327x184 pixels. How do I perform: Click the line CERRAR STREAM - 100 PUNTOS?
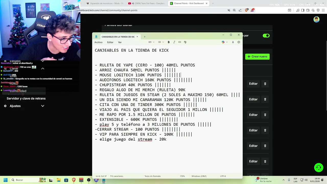pyautogui.click(x=137, y=129)
